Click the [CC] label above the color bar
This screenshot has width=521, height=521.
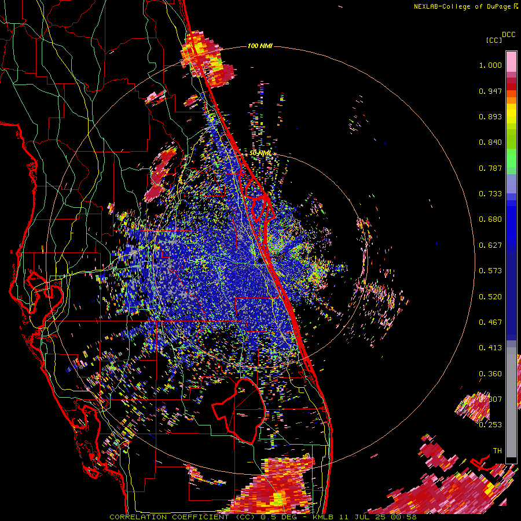tap(494, 40)
